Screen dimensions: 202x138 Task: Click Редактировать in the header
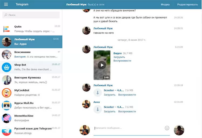pyautogui.click(x=187, y=5)
